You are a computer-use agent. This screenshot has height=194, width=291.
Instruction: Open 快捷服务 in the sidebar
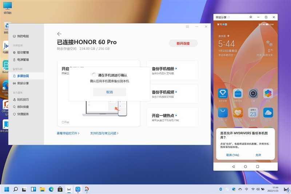[x=21, y=114]
